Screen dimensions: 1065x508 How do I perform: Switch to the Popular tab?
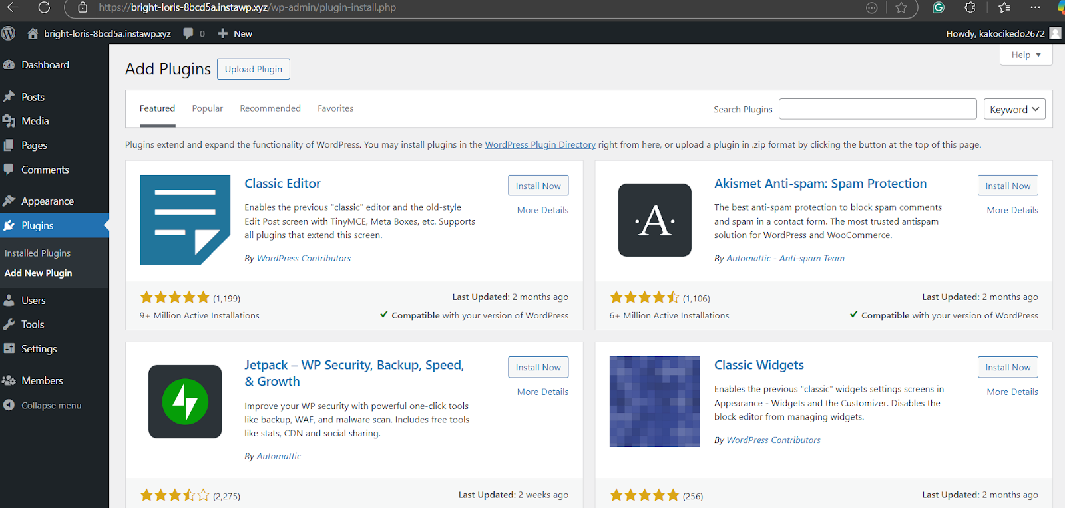pos(208,108)
